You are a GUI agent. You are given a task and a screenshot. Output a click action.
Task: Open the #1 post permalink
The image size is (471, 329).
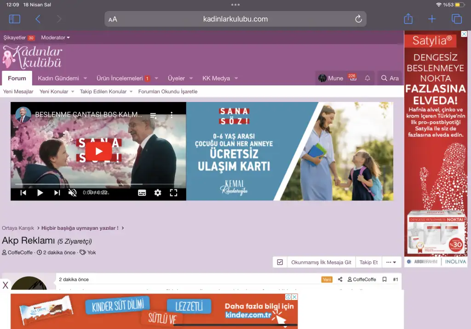(x=395, y=279)
